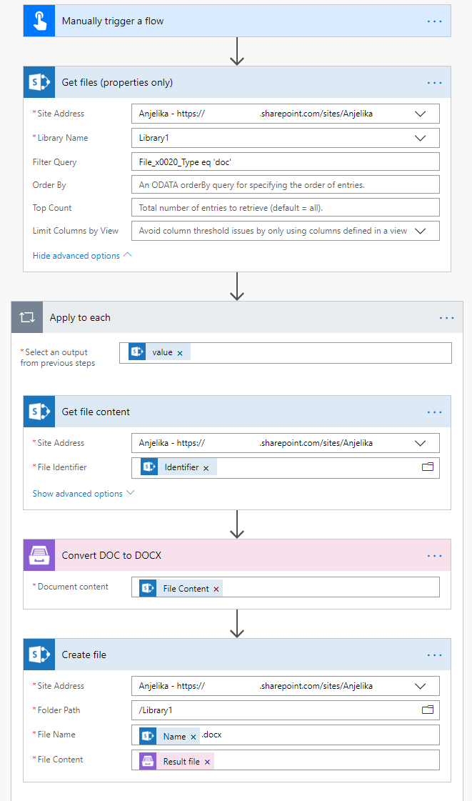The width and height of the screenshot is (472, 801).
Task: Click the Result file dynamic content token
Action: (x=176, y=761)
